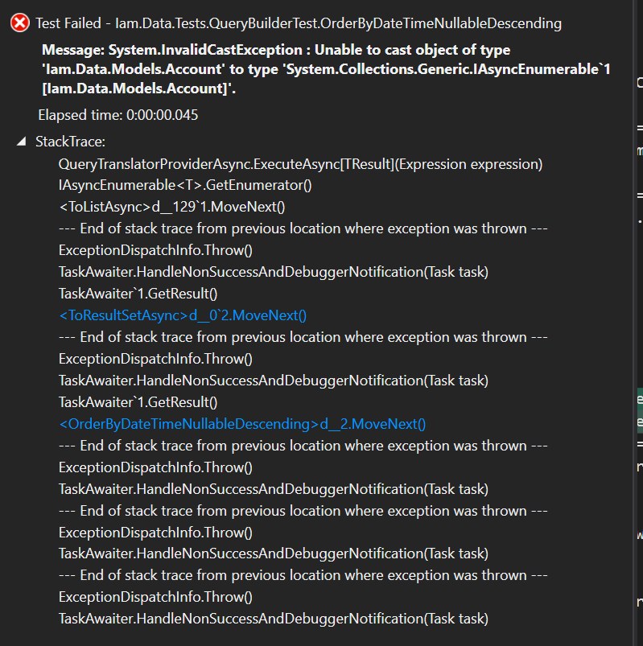This screenshot has height=646, width=643.
Task: Click the red Test Failed error icon
Action: pos(18,23)
